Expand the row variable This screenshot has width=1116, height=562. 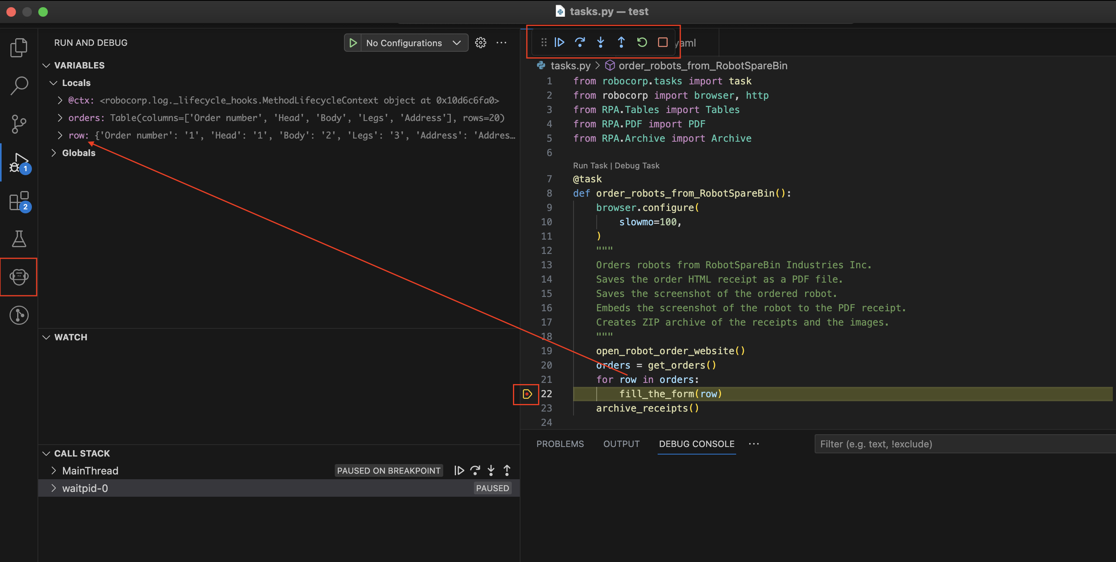(x=60, y=135)
